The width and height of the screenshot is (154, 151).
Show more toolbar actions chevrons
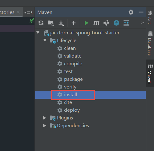tap(143, 23)
